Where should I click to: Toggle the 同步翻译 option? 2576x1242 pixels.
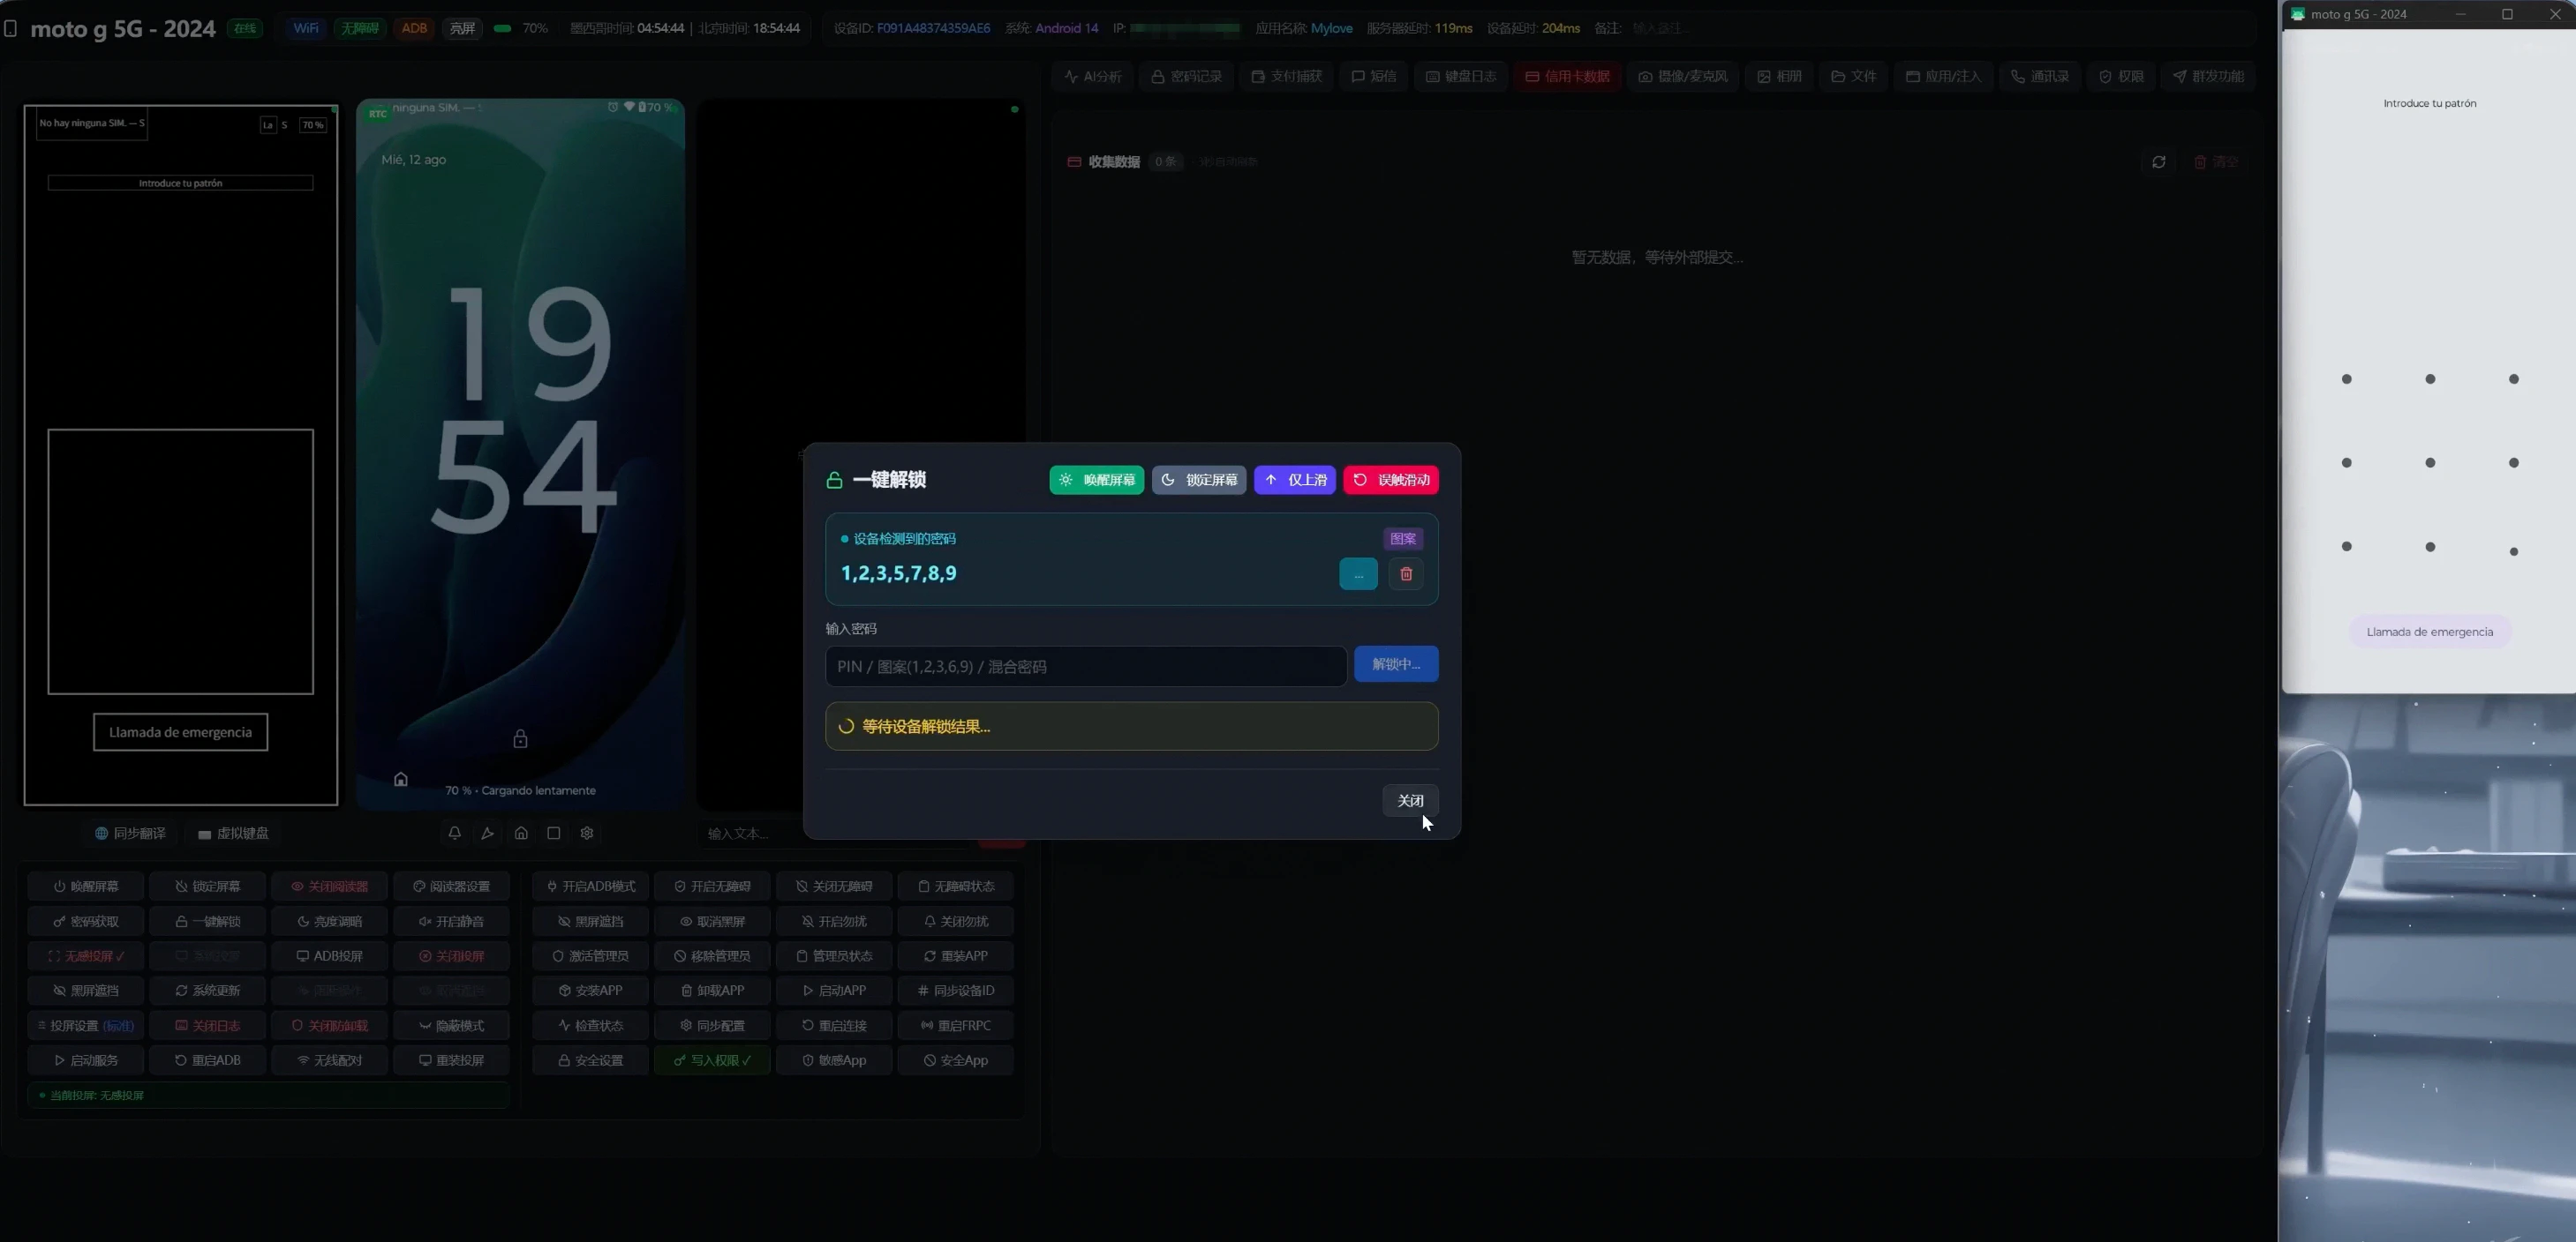(x=130, y=834)
